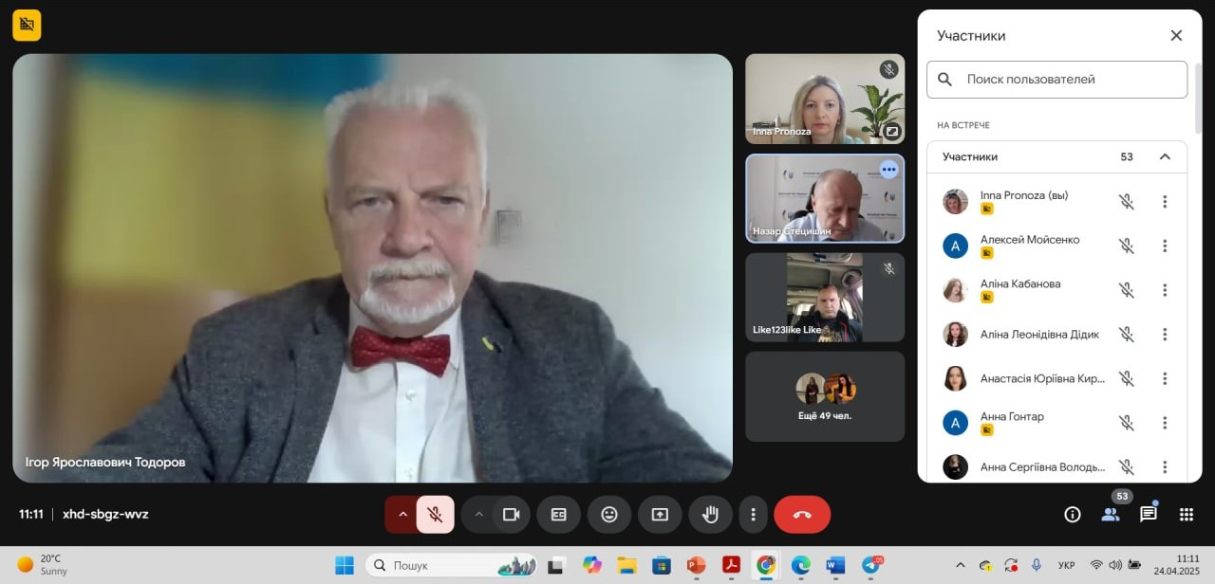Leave the call with red hang-up button
1215x584 pixels.
802,514
